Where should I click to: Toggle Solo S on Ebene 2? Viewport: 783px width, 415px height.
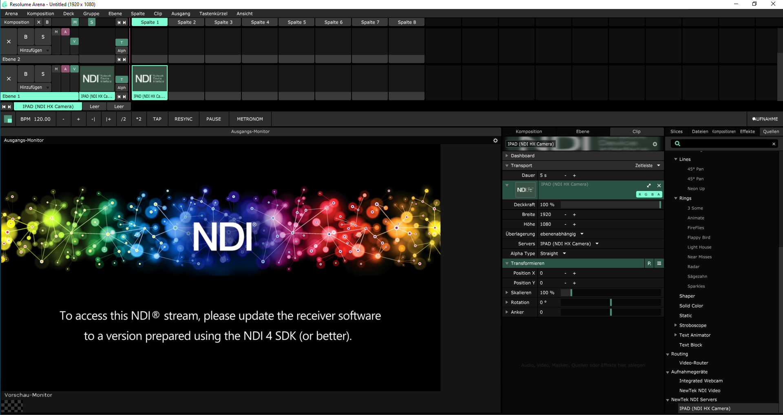43,37
